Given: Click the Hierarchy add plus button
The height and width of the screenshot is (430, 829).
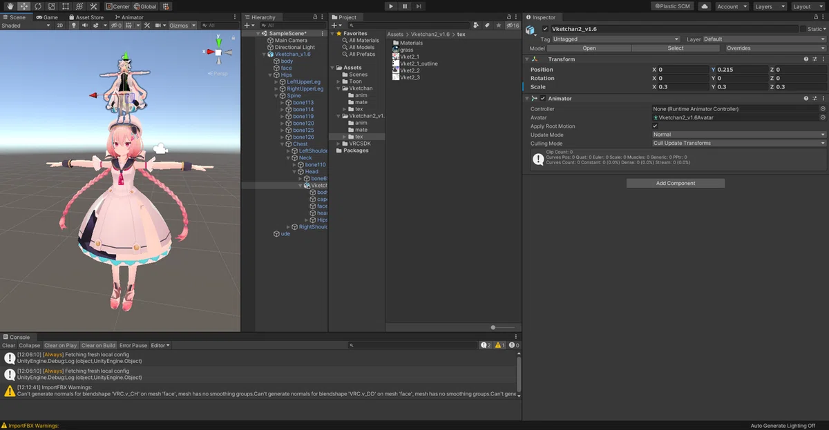Looking at the screenshot, I should [x=249, y=26].
